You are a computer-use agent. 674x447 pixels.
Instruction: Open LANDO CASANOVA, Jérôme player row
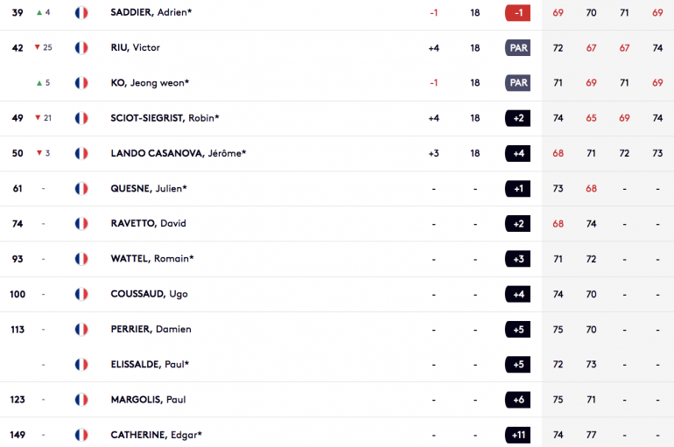337,153
